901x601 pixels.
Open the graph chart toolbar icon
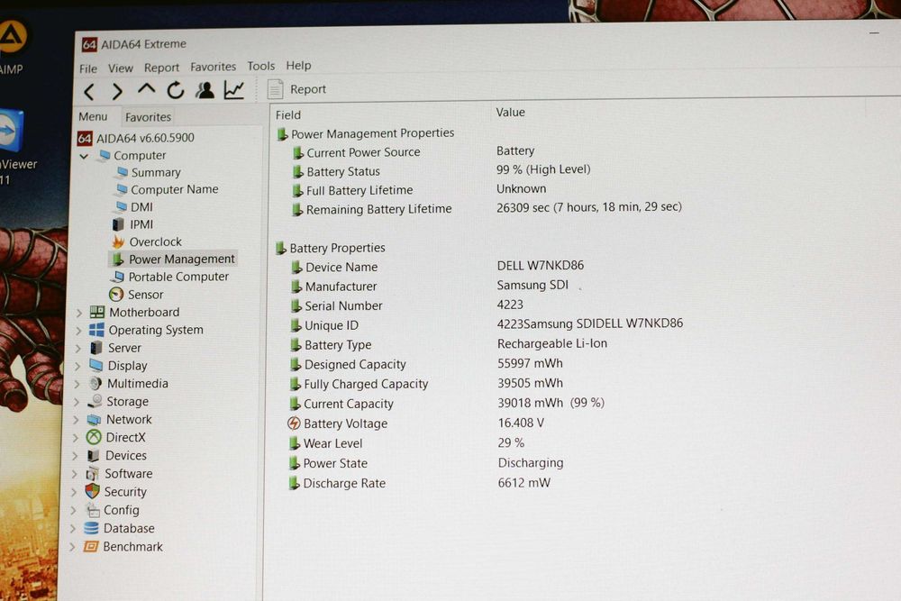(234, 89)
